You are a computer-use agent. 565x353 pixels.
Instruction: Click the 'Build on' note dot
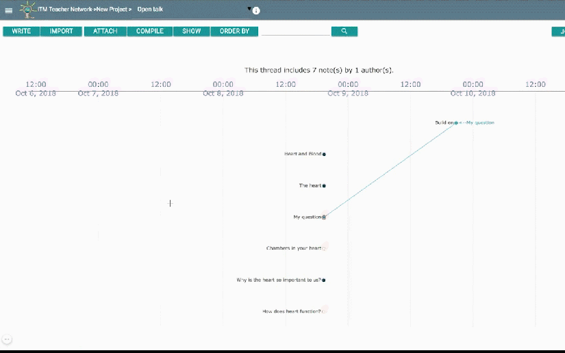click(x=456, y=123)
